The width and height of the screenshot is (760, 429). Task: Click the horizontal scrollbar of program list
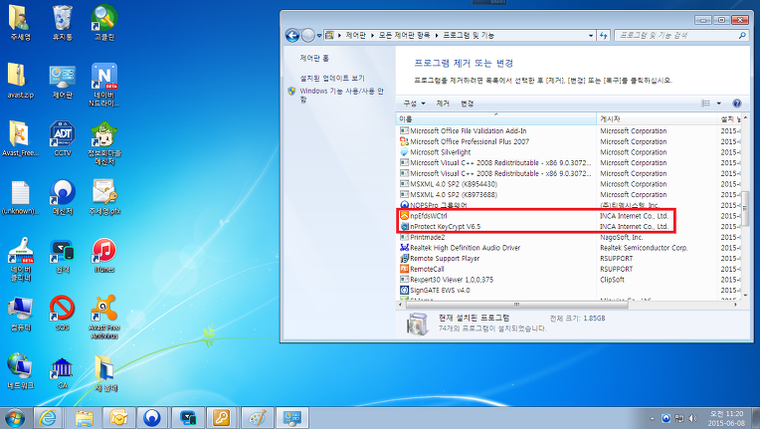point(517,305)
